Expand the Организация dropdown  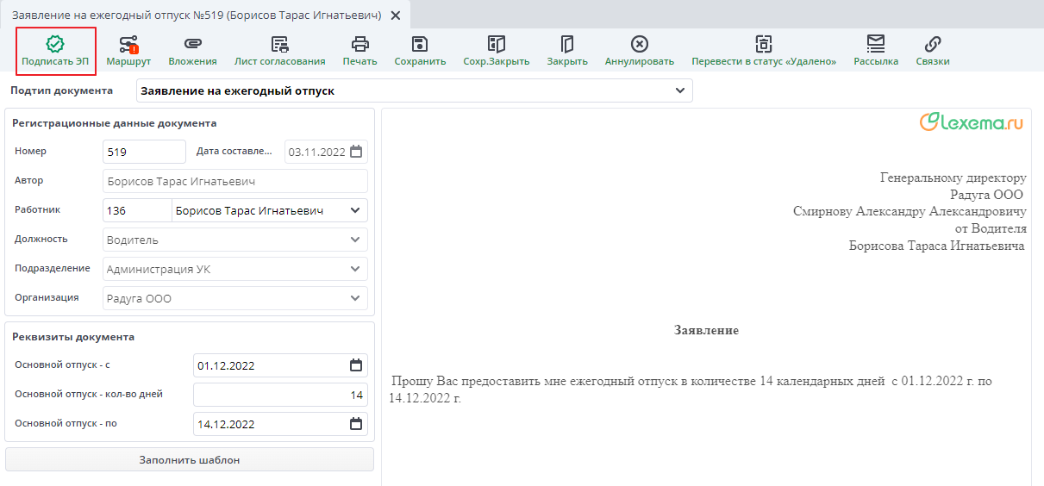tap(355, 298)
